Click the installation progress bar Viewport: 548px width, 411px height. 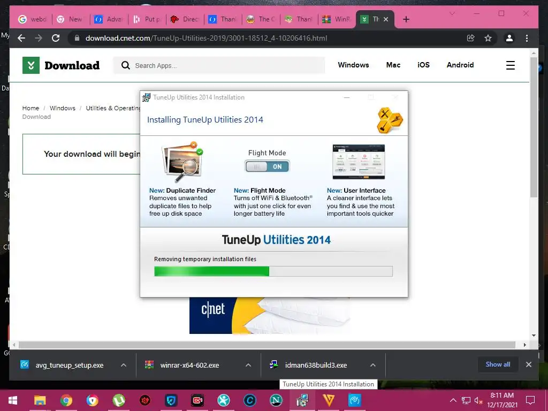point(273,271)
